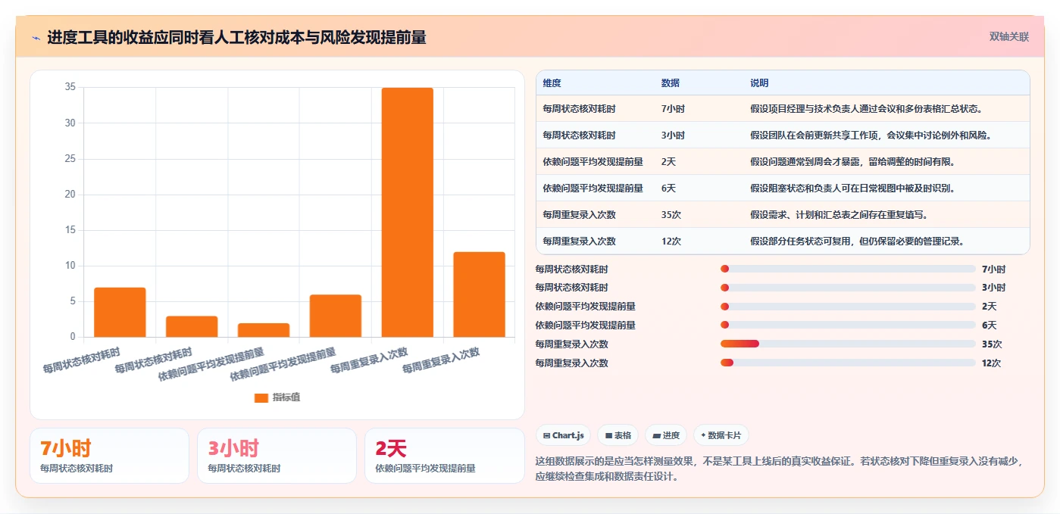
Task: Click the page title 进度工具的收益应同时看人工核对成本与风险发现提前量
Action: [236, 37]
